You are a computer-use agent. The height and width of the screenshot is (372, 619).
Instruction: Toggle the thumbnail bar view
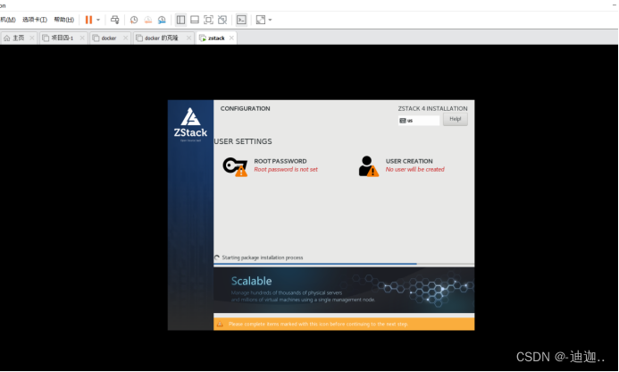point(195,20)
